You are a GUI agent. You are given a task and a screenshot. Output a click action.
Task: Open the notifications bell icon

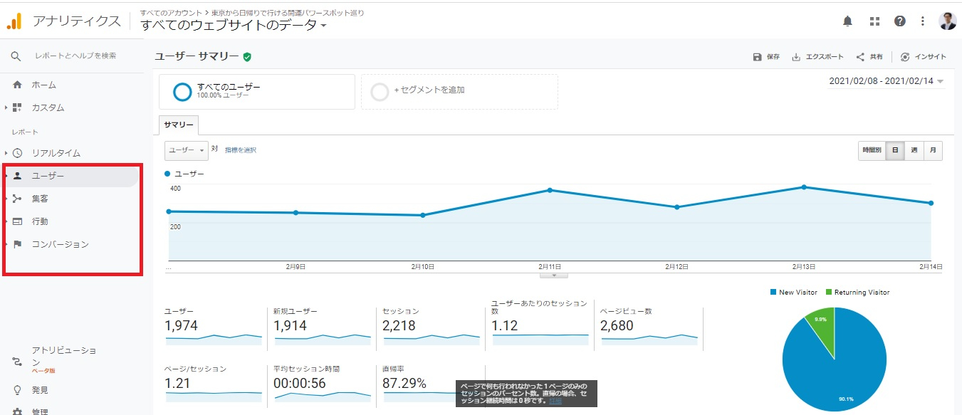[x=847, y=21]
